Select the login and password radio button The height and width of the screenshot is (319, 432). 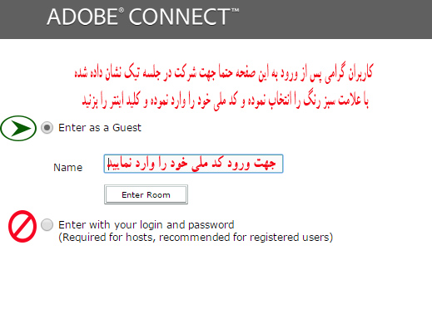[47, 224]
